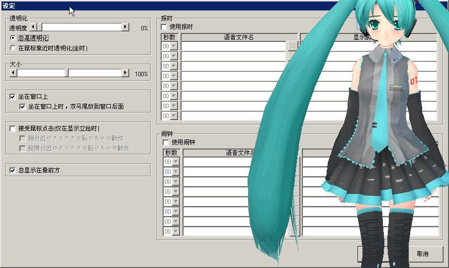Select 在鼠标靠近时透明化(坐时) radio option

click(x=12, y=48)
